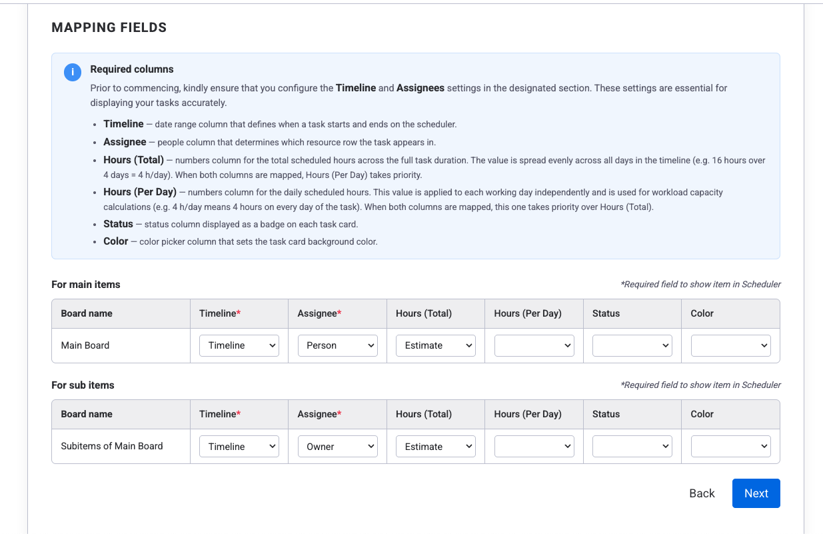Open the Hours (Per Day) dropdown for sub items
The width and height of the screenshot is (823, 534).
pos(534,446)
